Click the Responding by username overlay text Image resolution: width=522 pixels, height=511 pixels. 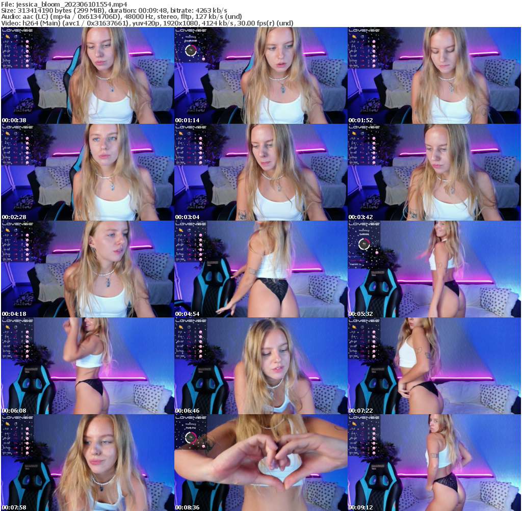(190, 37)
